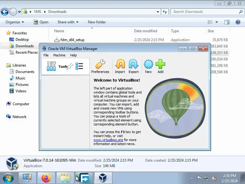The width and height of the screenshot is (245, 184).
Task: Expand the view options dropdown arrow
Action: coord(217,22)
